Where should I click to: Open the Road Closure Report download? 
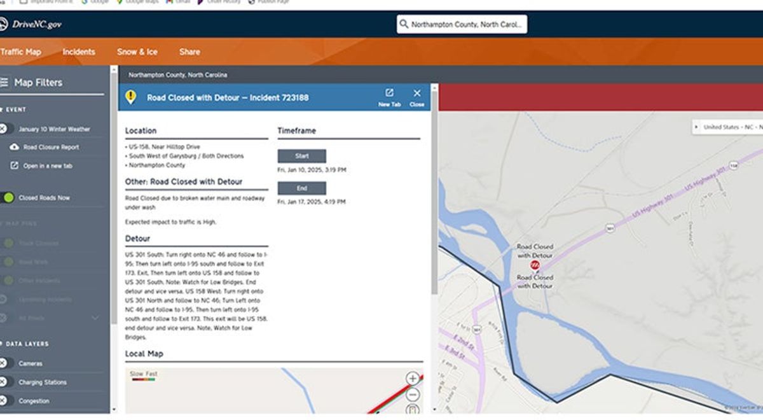pos(15,147)
